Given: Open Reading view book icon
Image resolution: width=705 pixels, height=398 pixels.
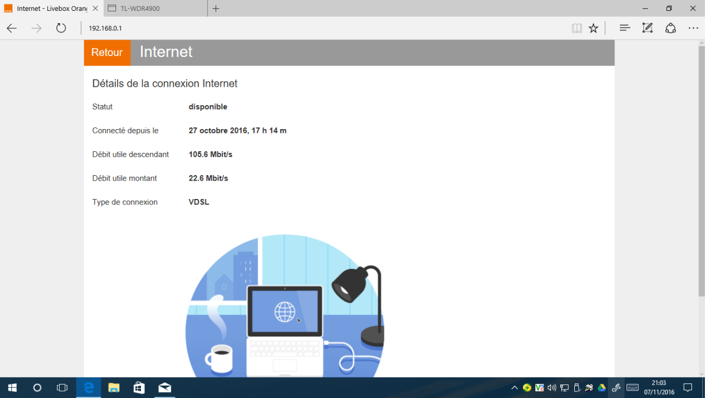Looking at the screenshot, I should click(576, 28).
